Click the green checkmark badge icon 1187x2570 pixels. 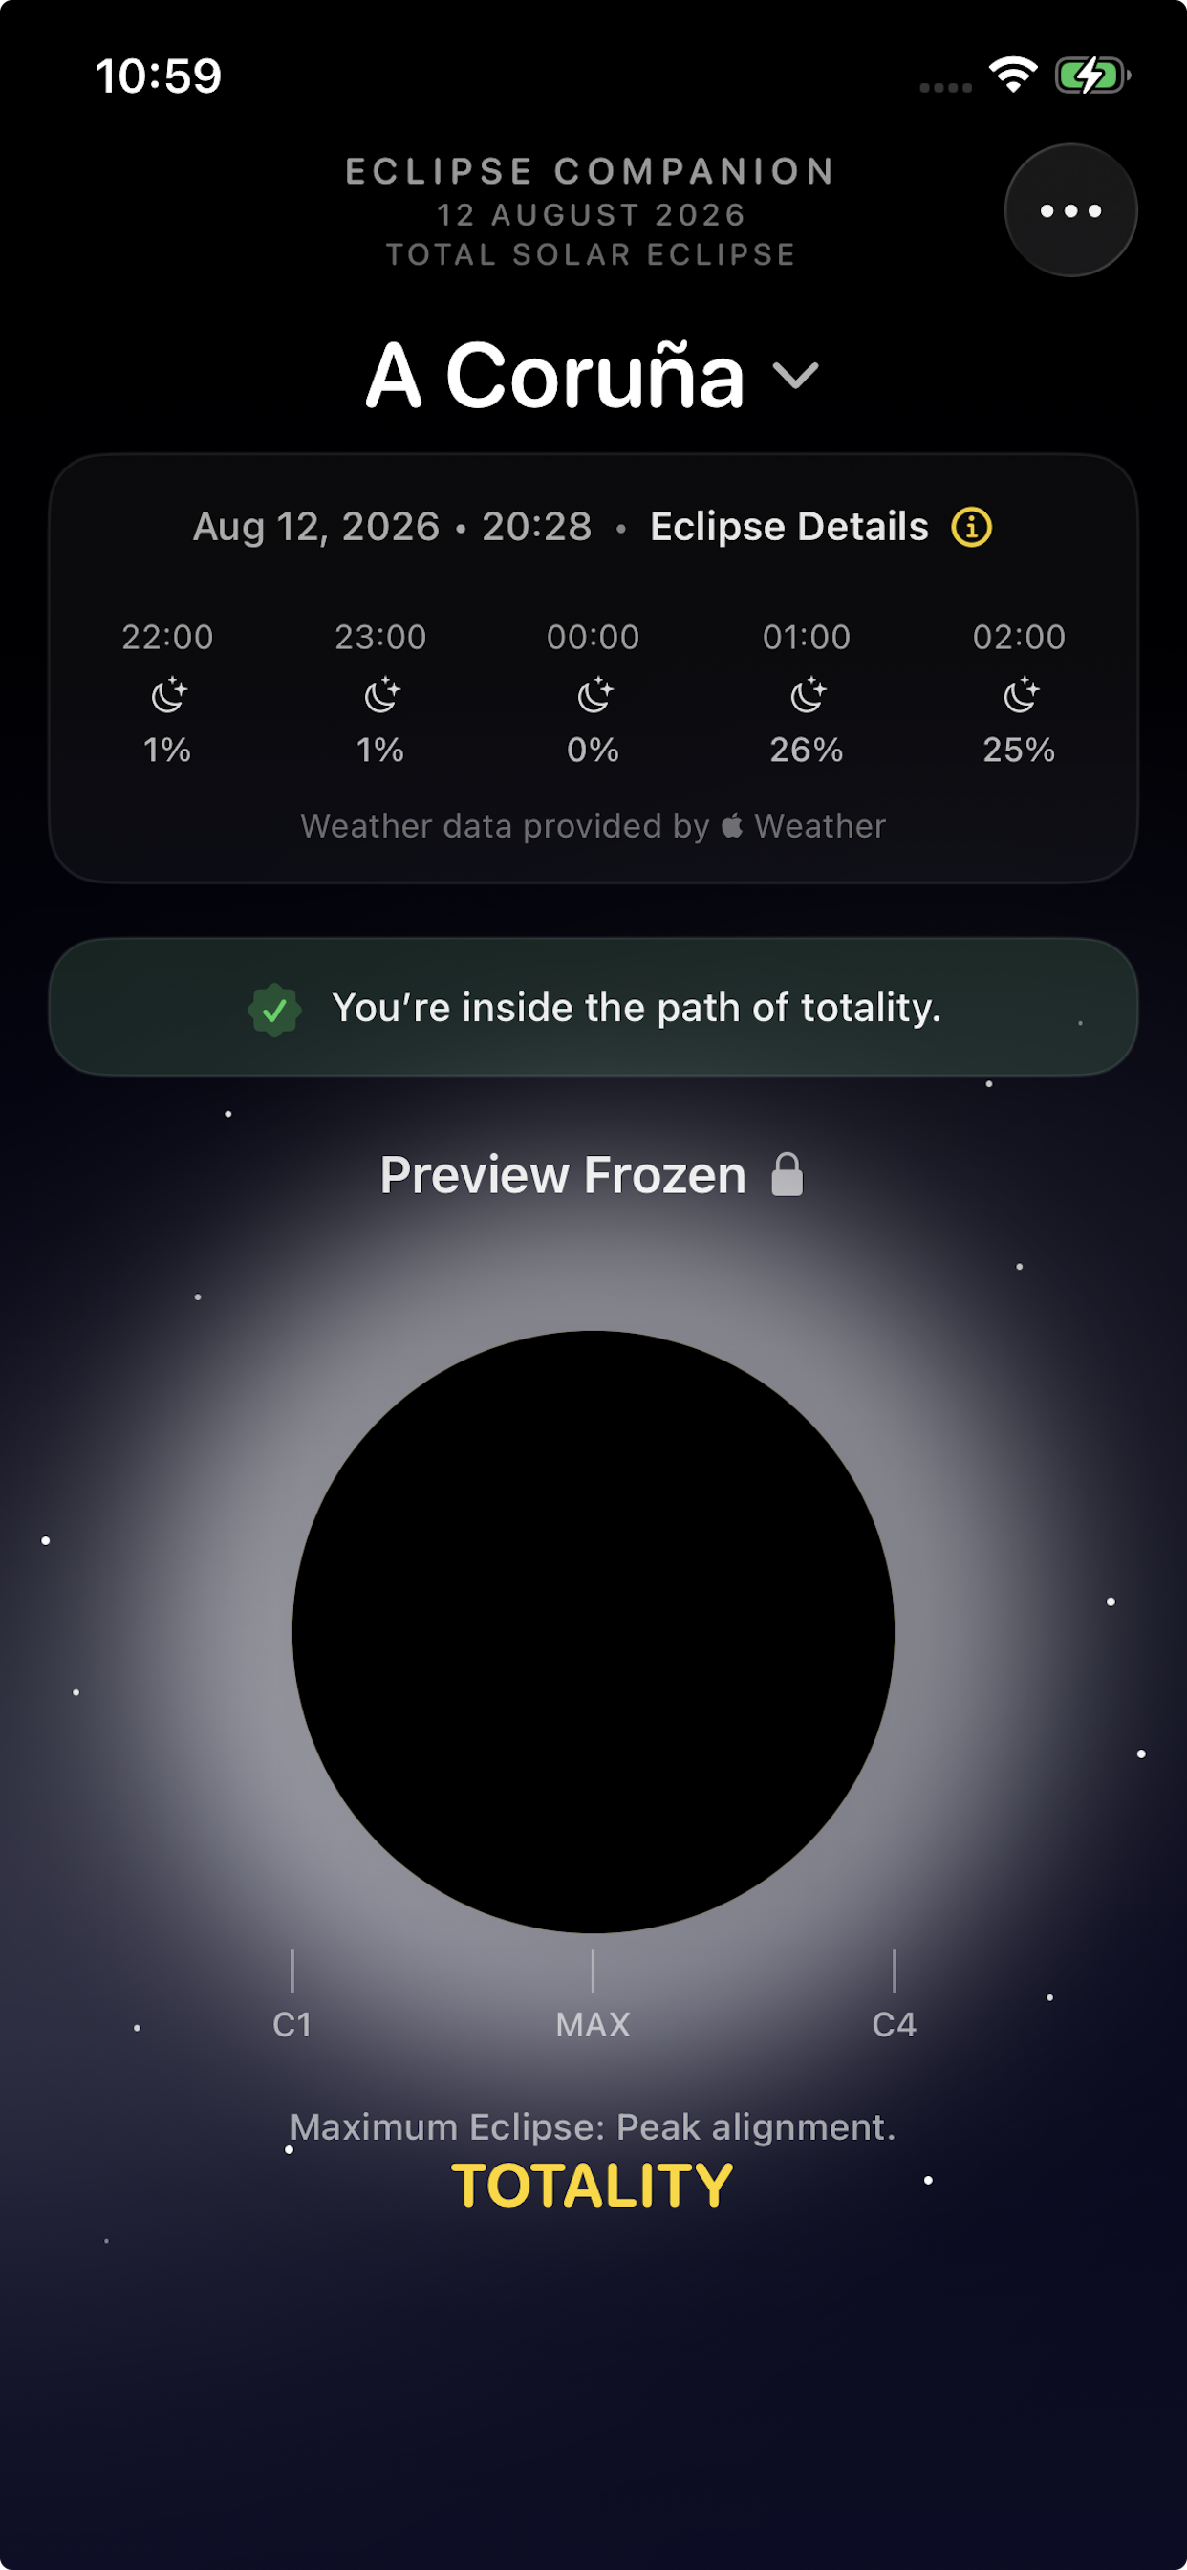pos(276,1009)
